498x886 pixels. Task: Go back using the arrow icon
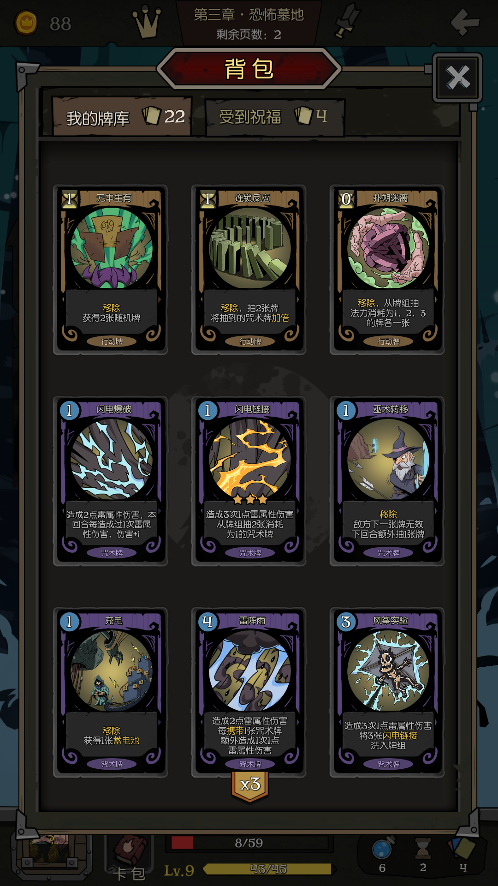coord(465,21)
